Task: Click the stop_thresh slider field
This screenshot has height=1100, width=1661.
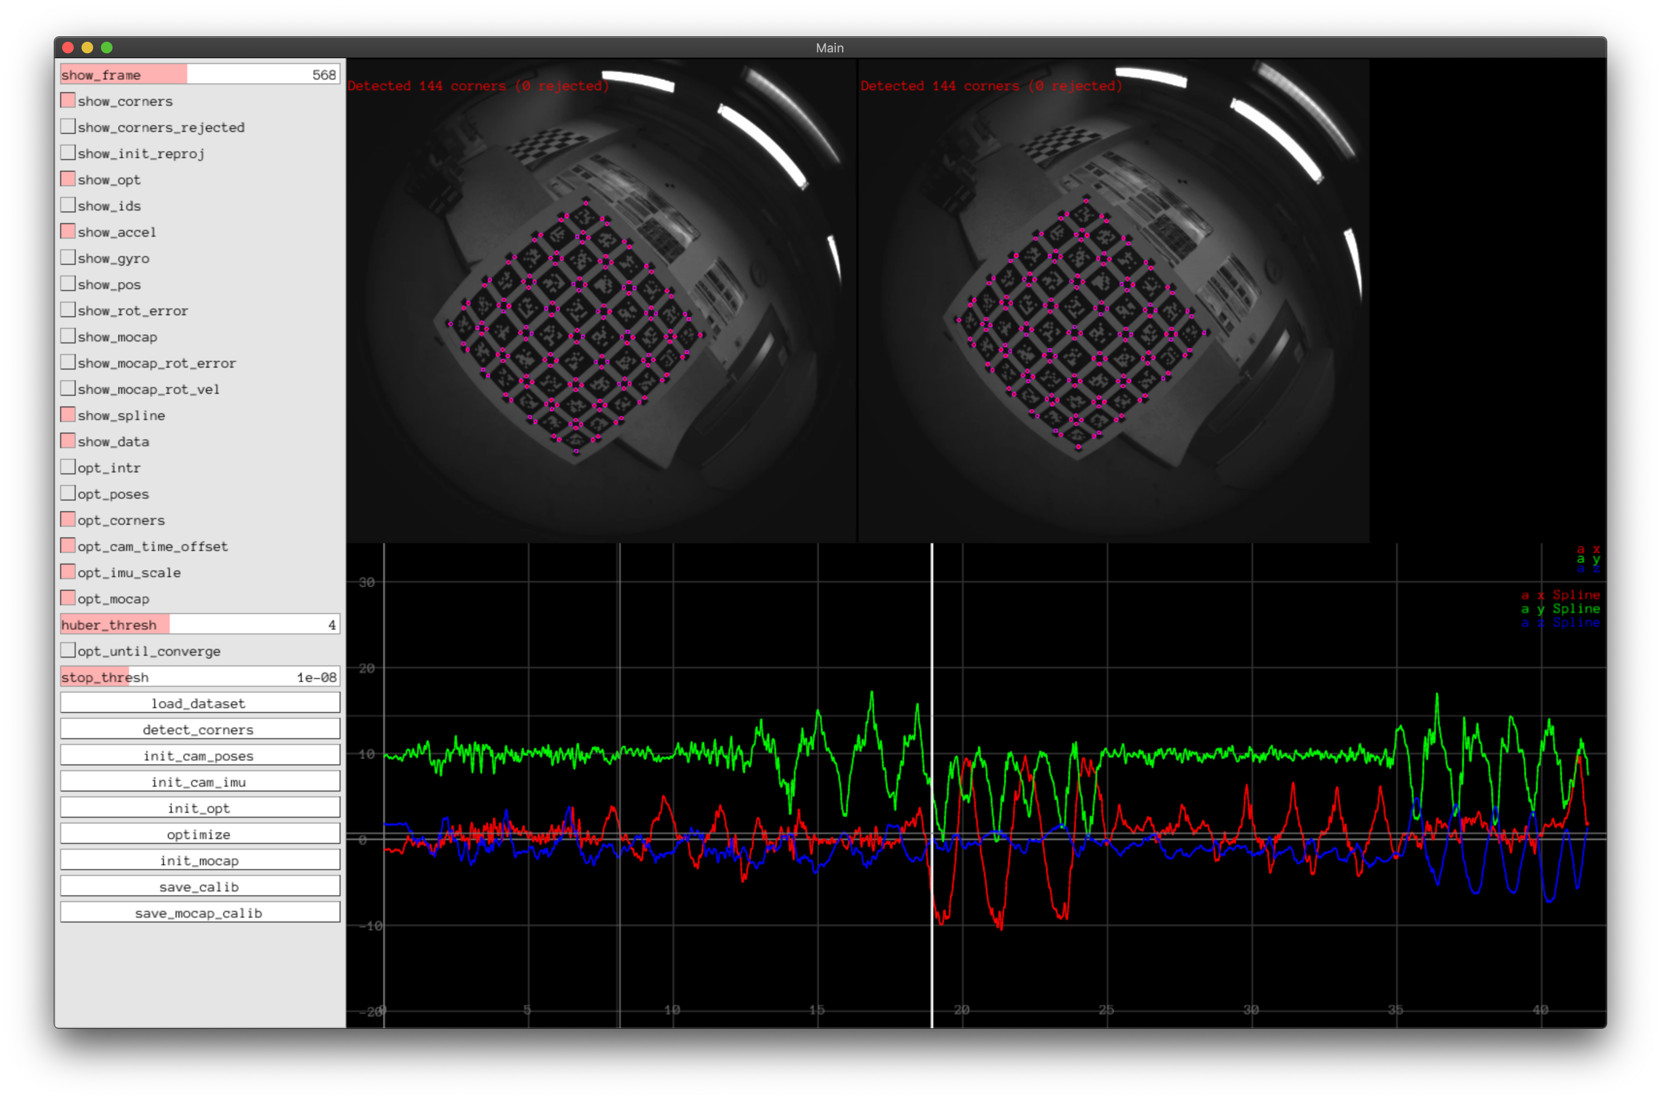Action: [x=199, y=677]
